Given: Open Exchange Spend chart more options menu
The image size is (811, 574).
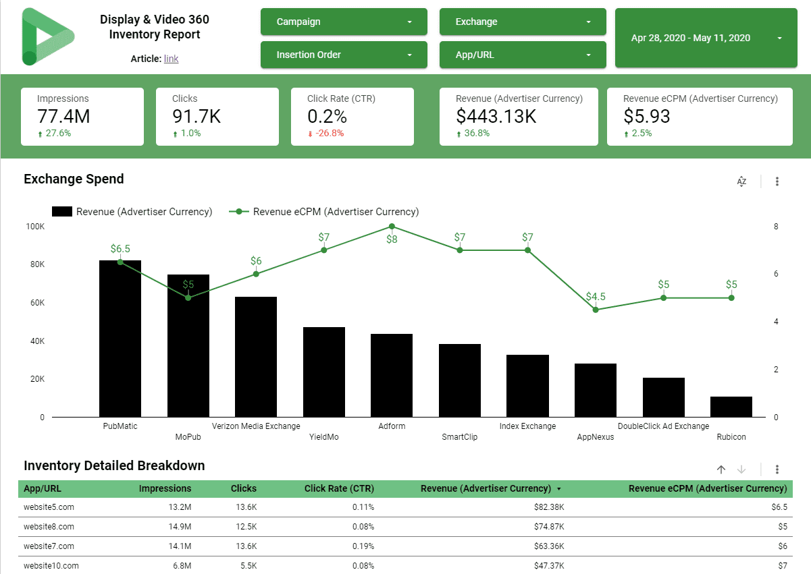Looking at the screenshot, I should point(777,181).
